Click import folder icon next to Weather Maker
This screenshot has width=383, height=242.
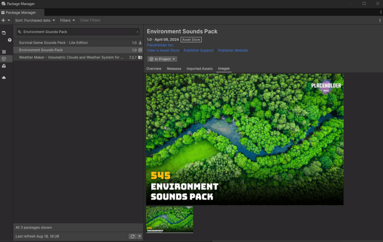[x=140, y=58]
